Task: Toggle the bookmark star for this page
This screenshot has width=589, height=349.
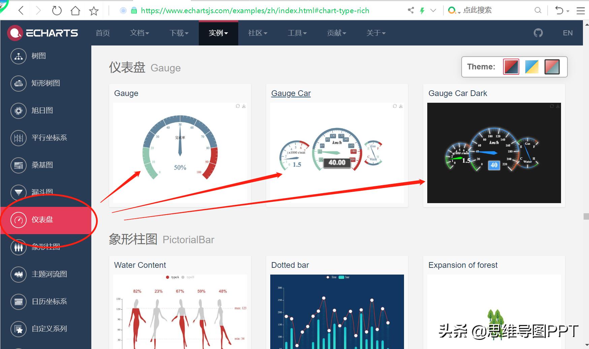Action: pyautogui.click(x=94, y=10)
